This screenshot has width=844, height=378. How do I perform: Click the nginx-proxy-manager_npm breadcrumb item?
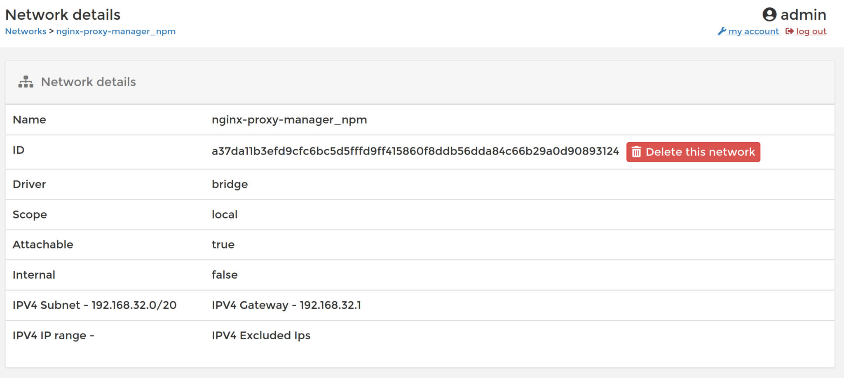coord(116,31)
